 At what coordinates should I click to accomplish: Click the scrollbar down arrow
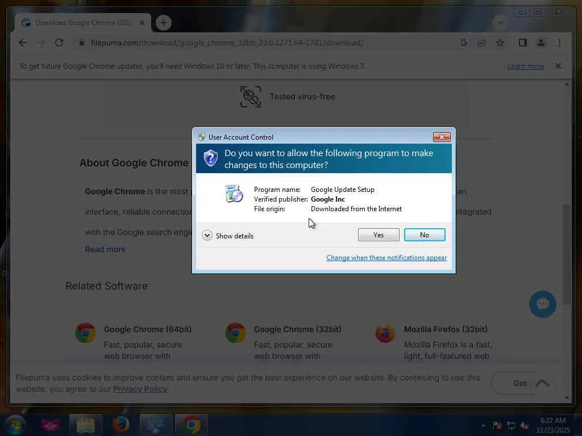point(567,397)
